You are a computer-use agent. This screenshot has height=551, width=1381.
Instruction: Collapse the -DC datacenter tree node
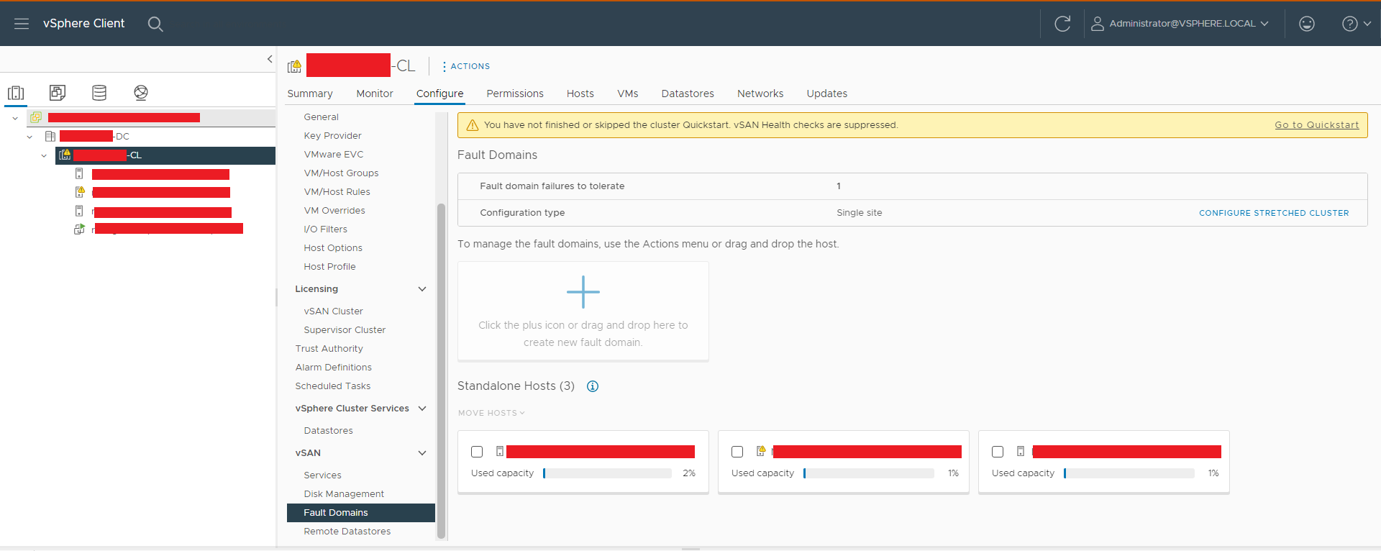pyautogui.click(x=29, y=137)
